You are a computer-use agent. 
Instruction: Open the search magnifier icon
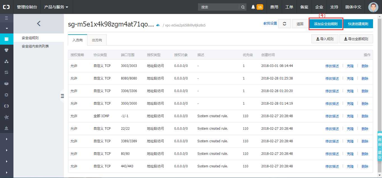(x=243, y=7)
